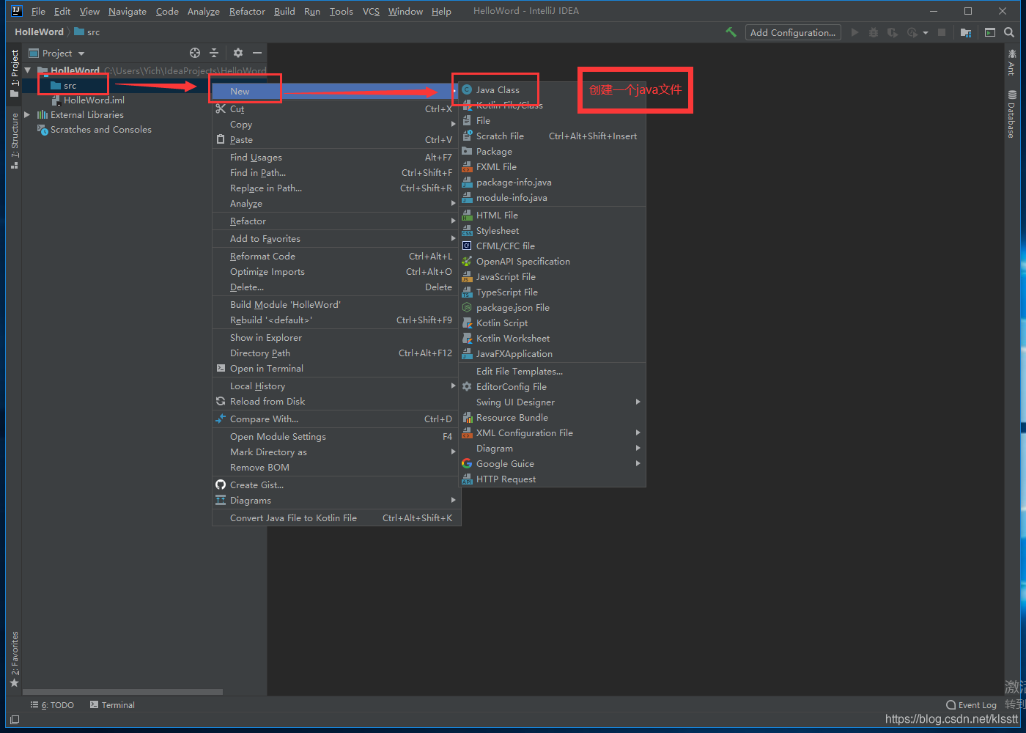Image resolution: width=1026 pixels, height=733 pixels.
Task: Open the Ant tool window
Action: (x=1012, y=62)
